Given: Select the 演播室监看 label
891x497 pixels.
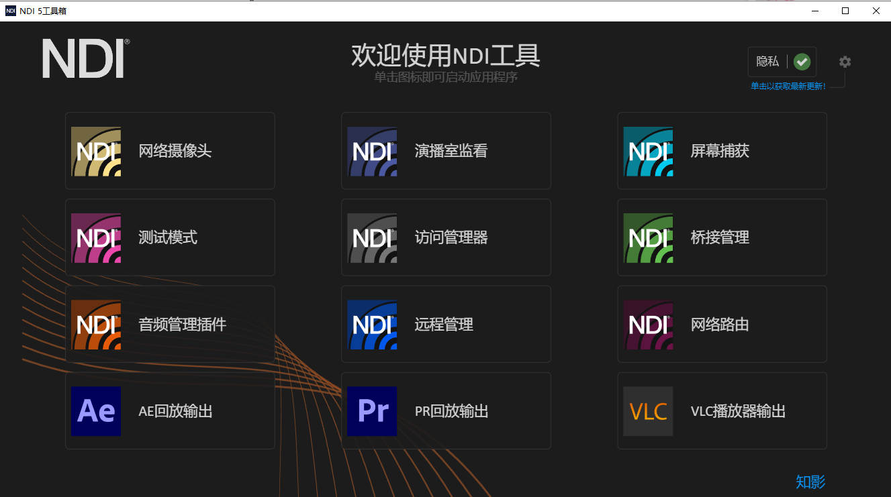Looking at the screenshot, I should pyautogui.click(x=451, y=151).
